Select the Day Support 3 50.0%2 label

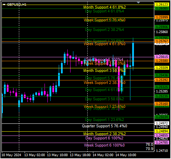(x=104, y=99)
